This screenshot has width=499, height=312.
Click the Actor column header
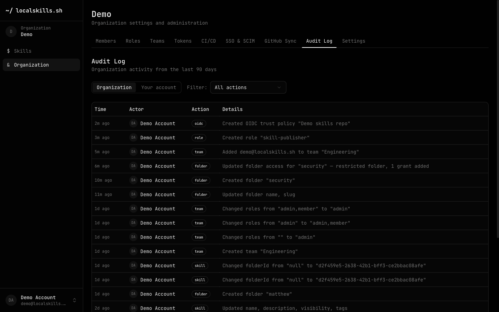pyautogui.click(x=137, y=109)
